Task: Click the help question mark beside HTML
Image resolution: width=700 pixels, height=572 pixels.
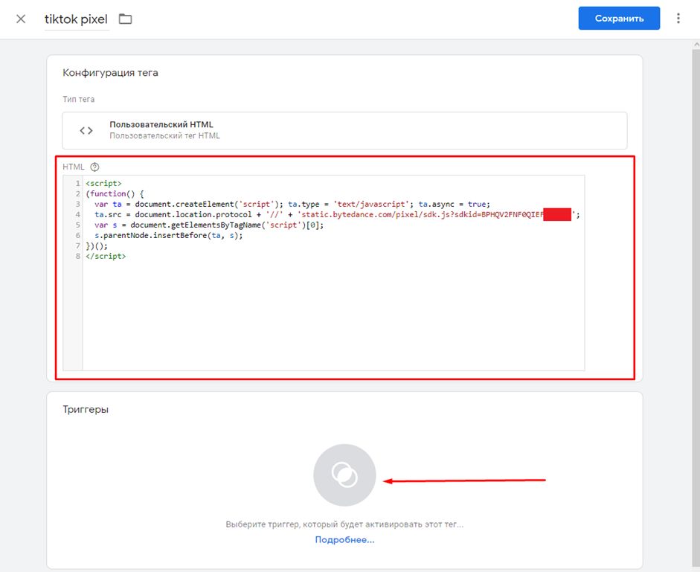Action: coord(94,167)
